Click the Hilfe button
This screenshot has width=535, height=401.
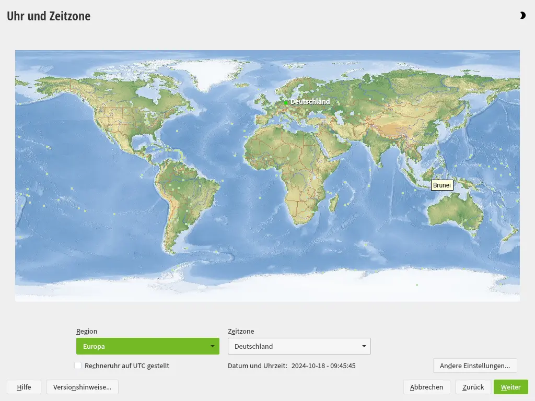click(x=24, y=387)
